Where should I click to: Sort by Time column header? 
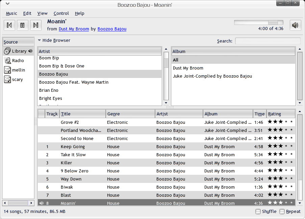click(x=260, y=114)
